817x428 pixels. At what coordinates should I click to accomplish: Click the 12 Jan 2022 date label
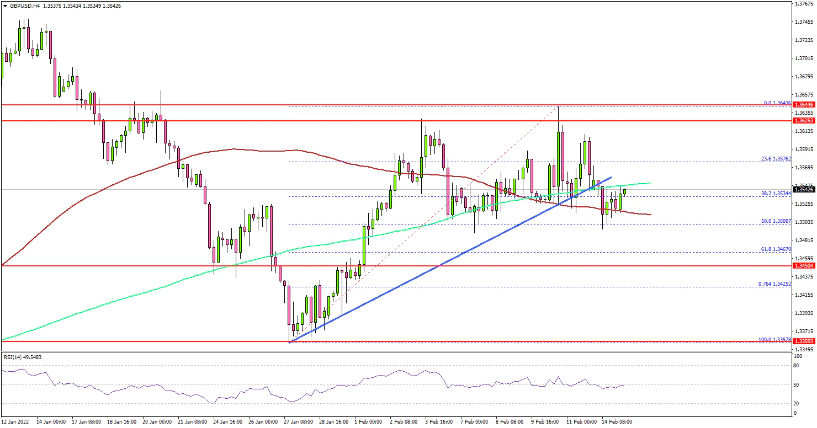point(15,422)
